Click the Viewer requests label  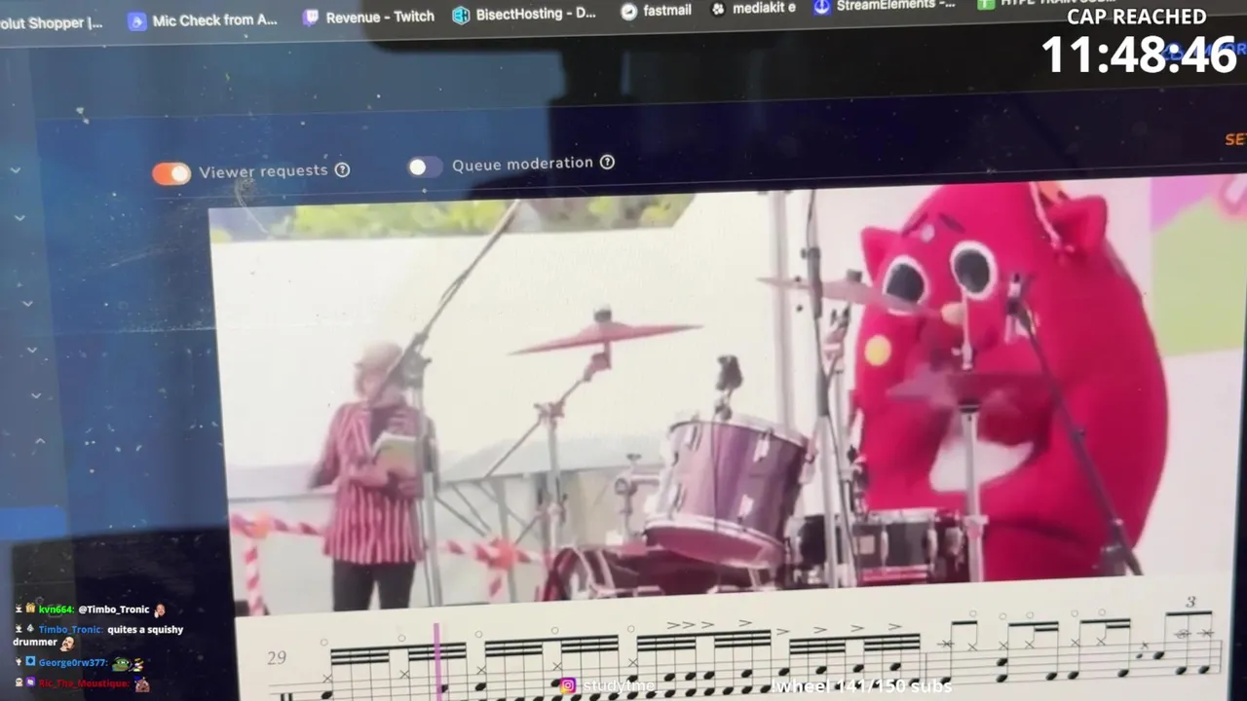pyautogui.click(x=263, y=171)
